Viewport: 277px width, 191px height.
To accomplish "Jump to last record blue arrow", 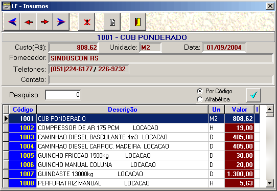I will pos(61,22).
